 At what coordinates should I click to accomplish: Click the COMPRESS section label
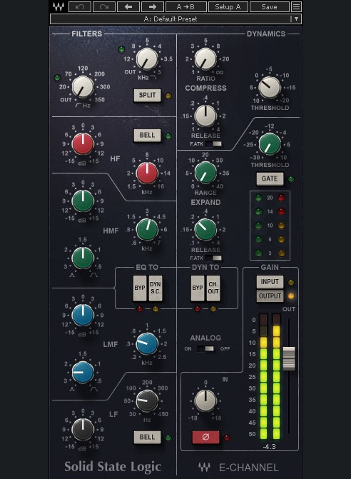[x=205, y=88]
